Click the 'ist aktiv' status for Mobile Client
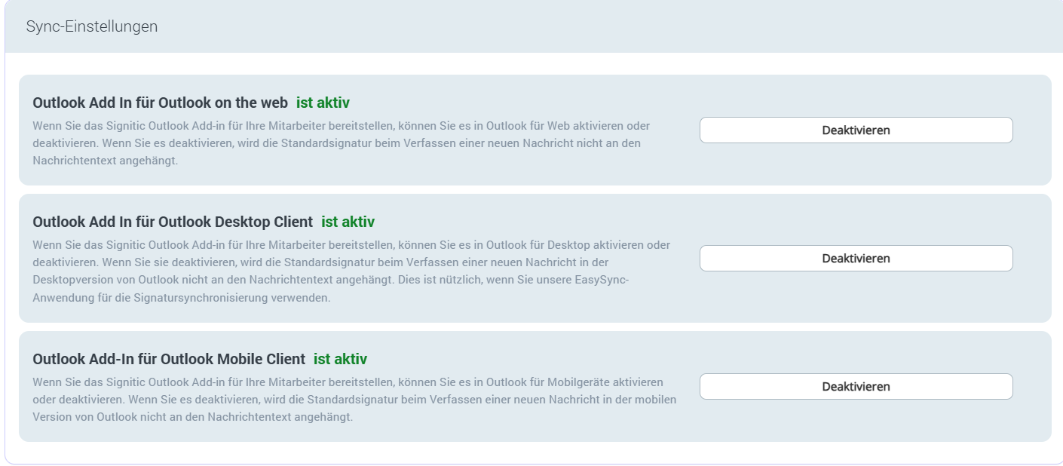1063x466 pixels. tap(340, 359)
